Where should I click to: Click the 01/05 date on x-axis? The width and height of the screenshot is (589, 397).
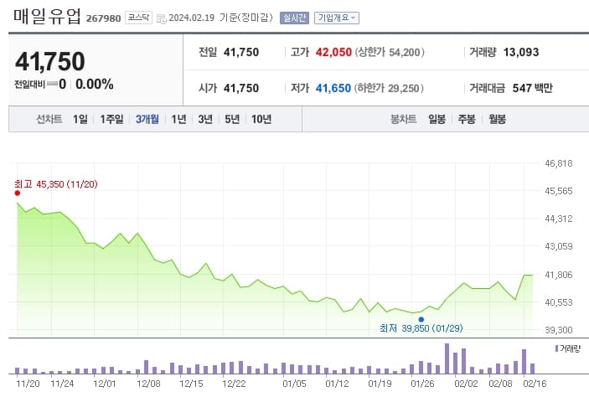294,384
